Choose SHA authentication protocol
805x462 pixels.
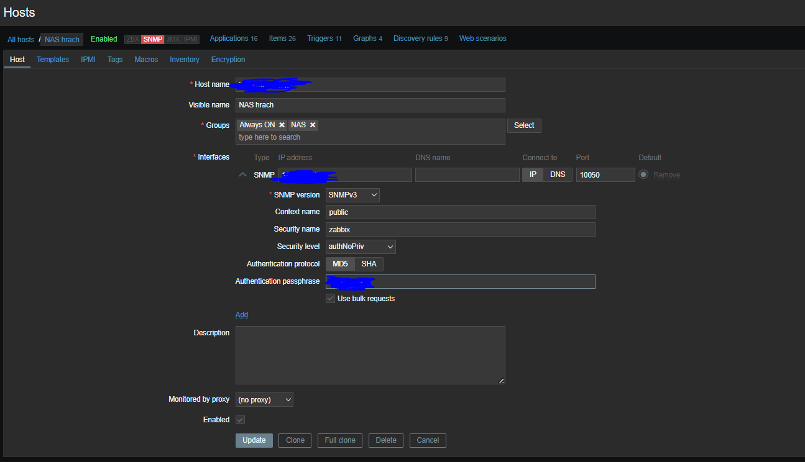coord(369,264)
